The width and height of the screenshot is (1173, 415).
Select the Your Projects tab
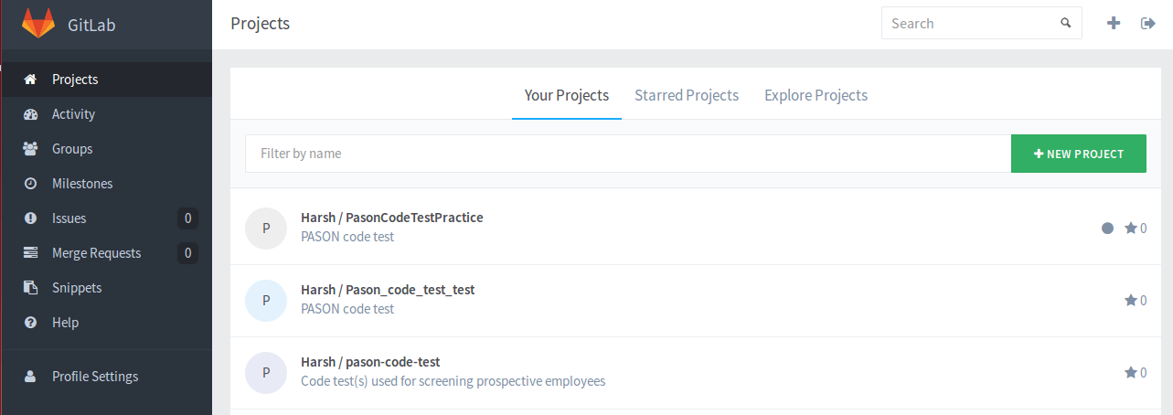click(566, 95)
